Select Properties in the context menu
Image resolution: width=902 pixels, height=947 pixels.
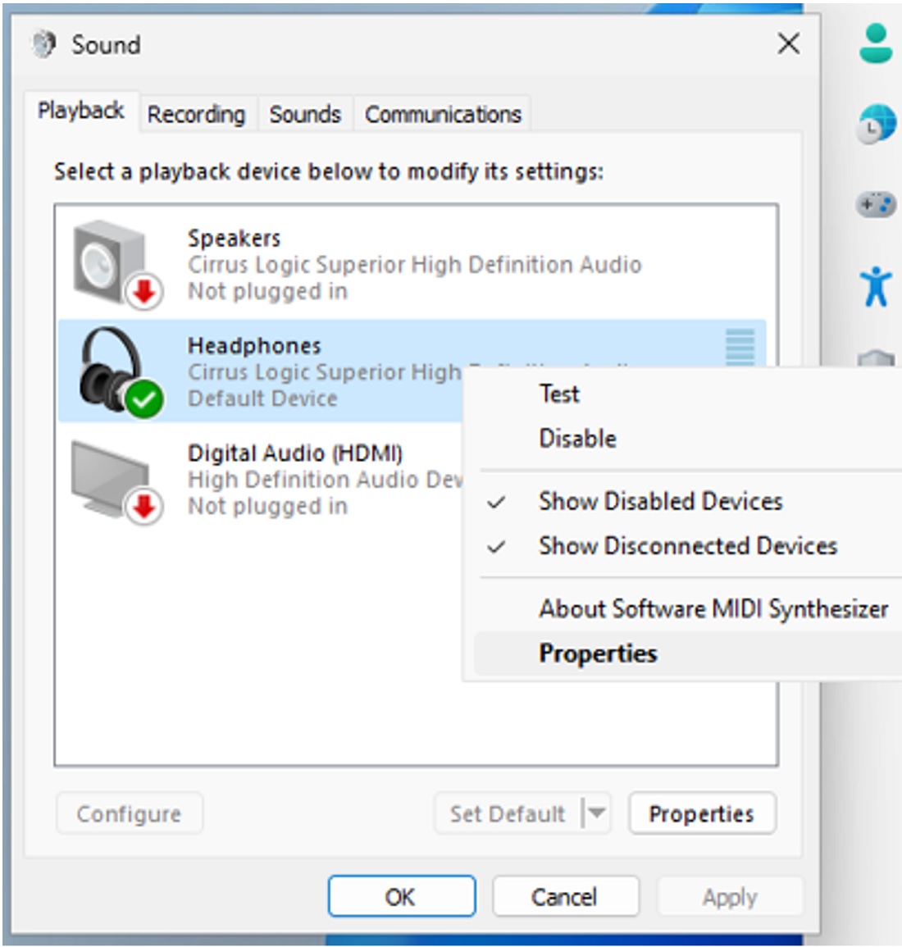point(598,653)
